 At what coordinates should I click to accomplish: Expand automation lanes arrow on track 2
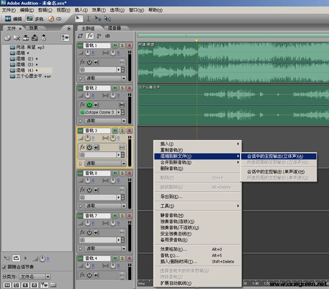coord(81,121)
